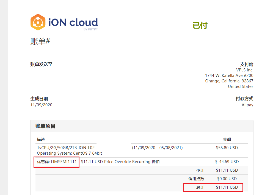Click the 1744 W. Katella Ave address line
Image resolution: width=262 pixels, height=195 pixels.
click(229, 75)
